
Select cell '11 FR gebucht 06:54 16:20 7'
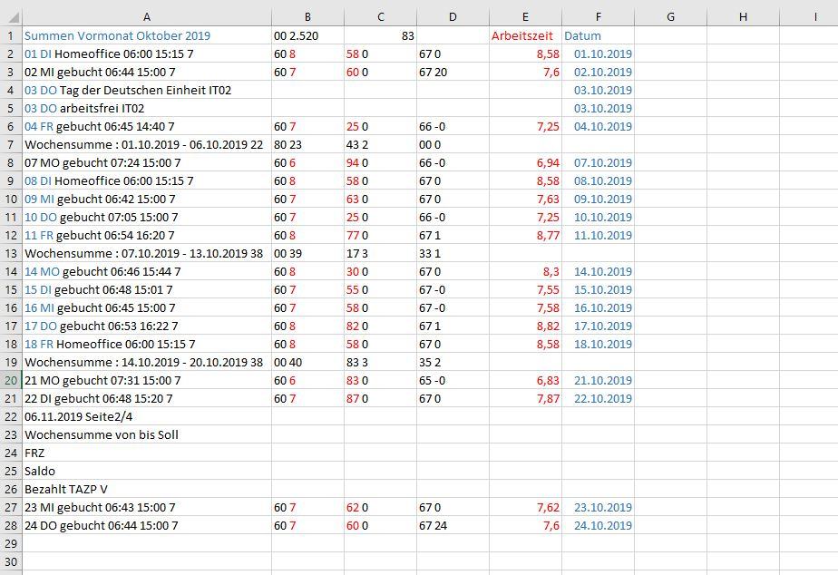click(146, 235)
